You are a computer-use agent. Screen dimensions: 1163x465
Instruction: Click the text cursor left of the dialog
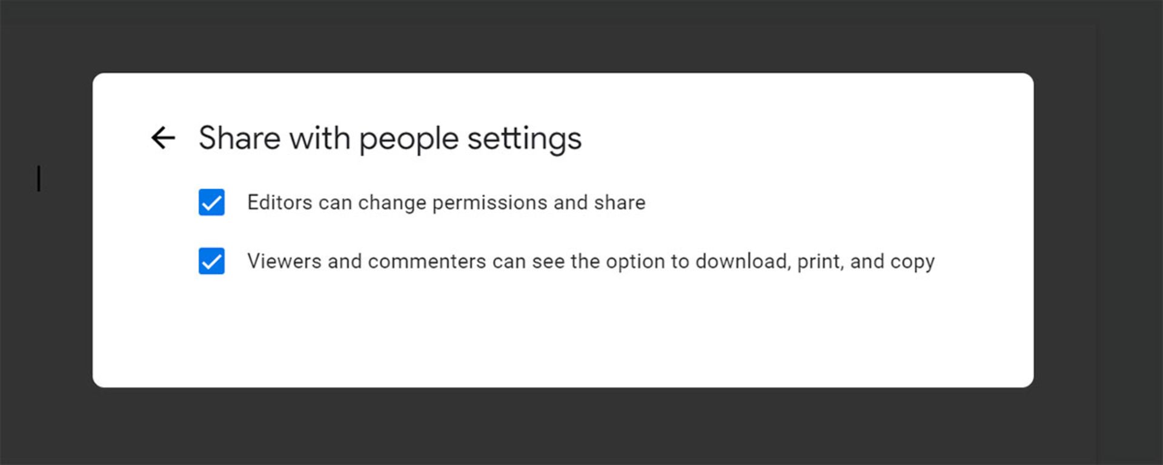[x=39, y=179]
